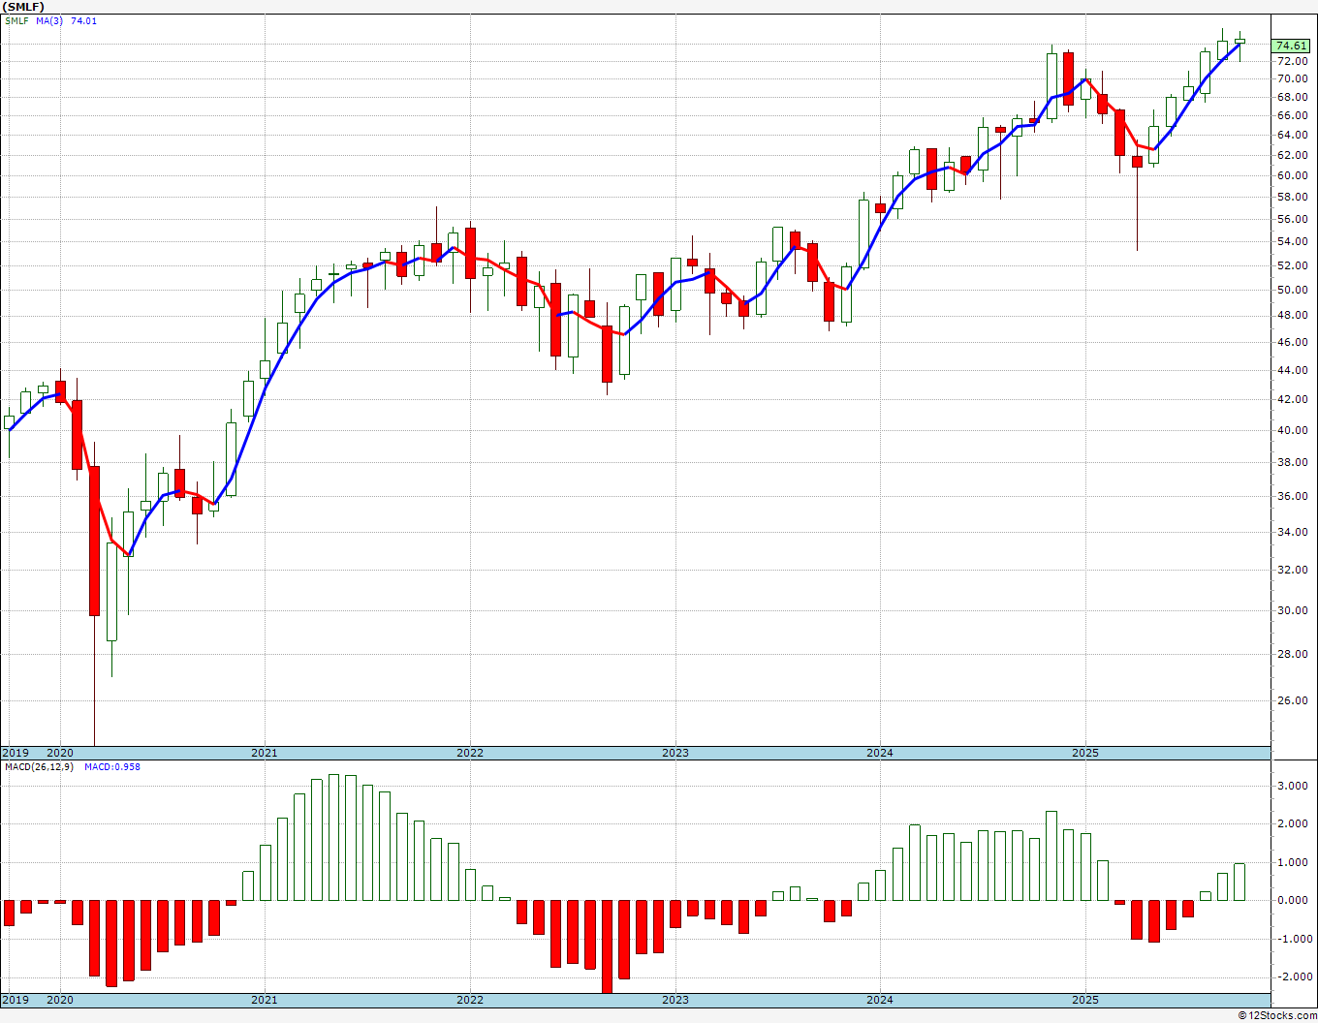Select the 42.00 price axis label

click(x=1292, y=400)
